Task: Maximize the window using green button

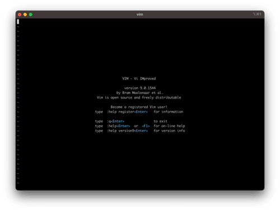Action: pos(31,15)
